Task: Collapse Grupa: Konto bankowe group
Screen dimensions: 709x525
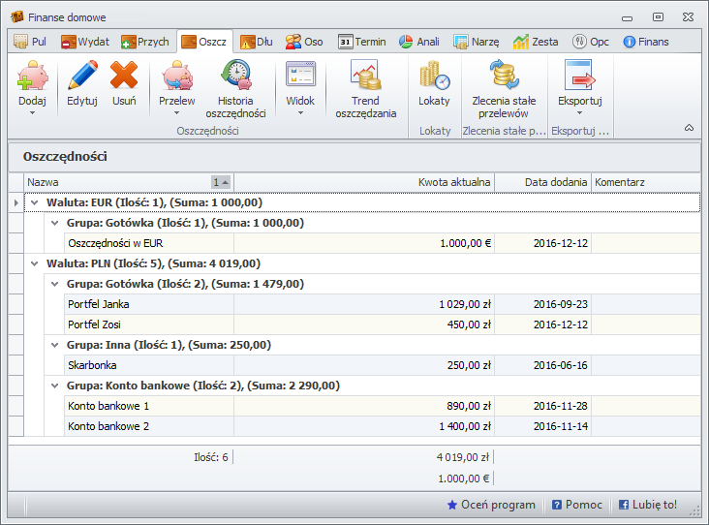Action: click(54, 386)
